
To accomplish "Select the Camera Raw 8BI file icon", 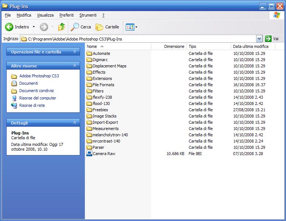I will click(x=89, y=154).
